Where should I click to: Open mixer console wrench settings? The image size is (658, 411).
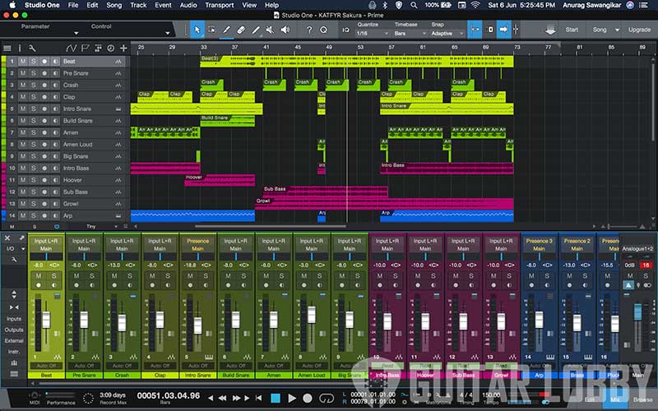[14, 260]
